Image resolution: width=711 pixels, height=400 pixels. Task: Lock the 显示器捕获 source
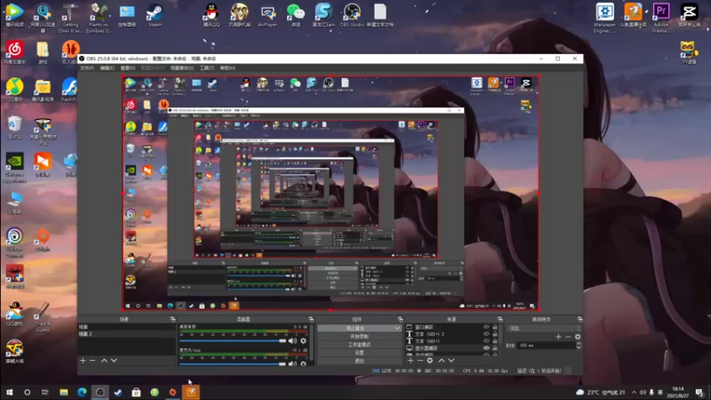tap(495, 348)
